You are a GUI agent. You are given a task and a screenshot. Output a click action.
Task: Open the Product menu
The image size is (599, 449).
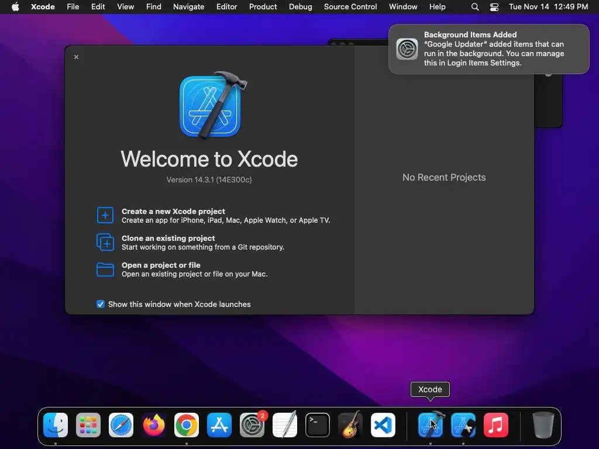click(263, 6)
